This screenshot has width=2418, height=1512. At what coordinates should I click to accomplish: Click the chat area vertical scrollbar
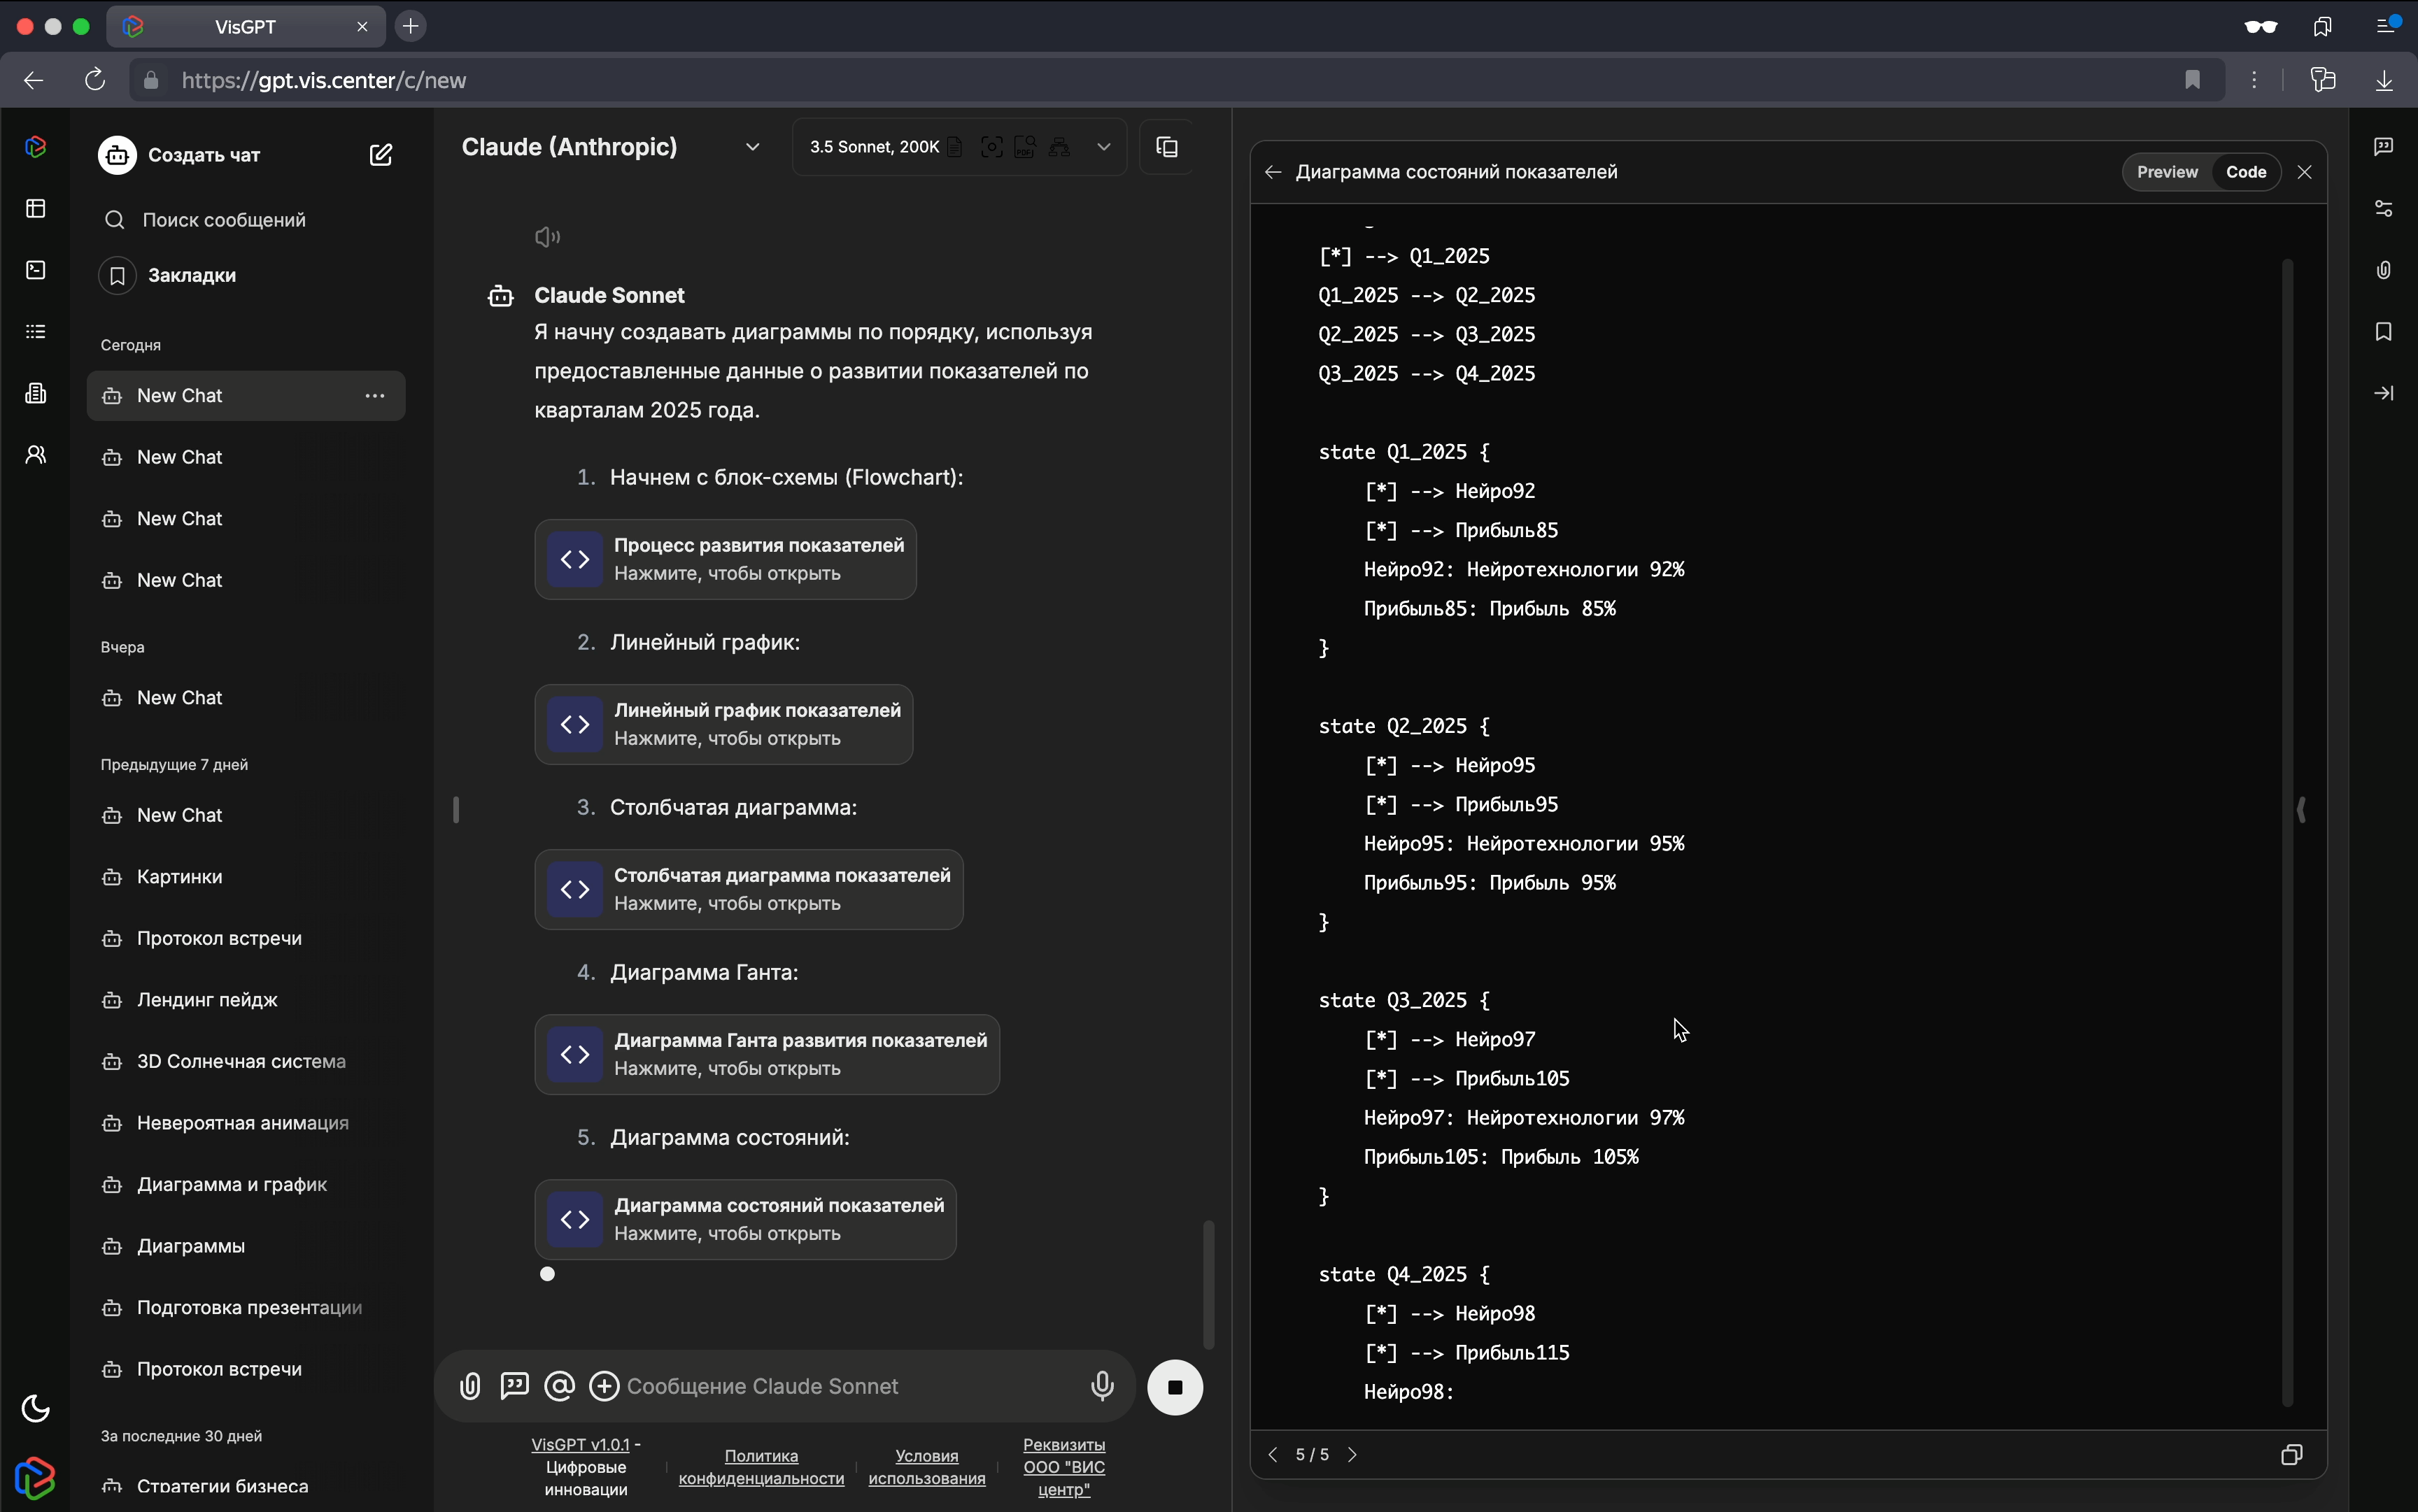coord(1208,1284)
